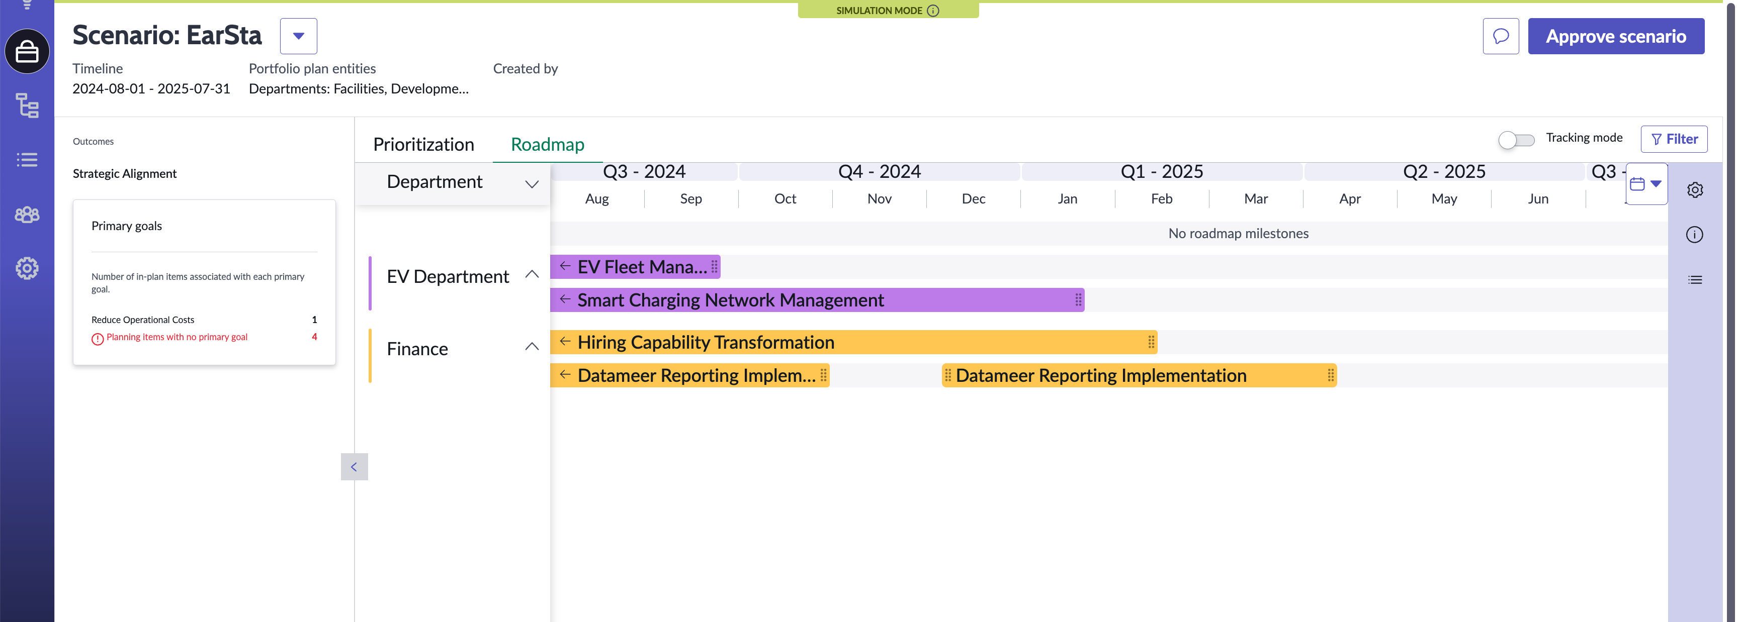The image size is (1737, 622).
Task: Grab the end handle of Smart Charging Network Management bar
Action: pos(1078,300)
